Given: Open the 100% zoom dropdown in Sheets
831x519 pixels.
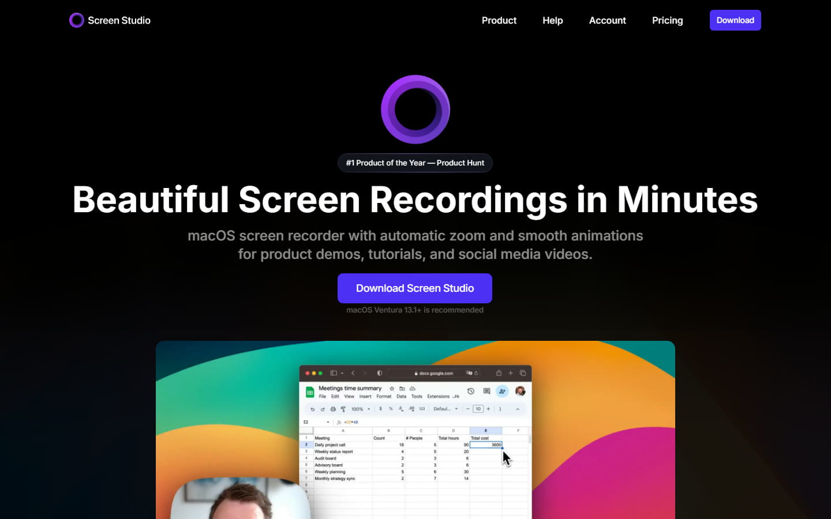Looking at the screenshot, I should point(361,409).
